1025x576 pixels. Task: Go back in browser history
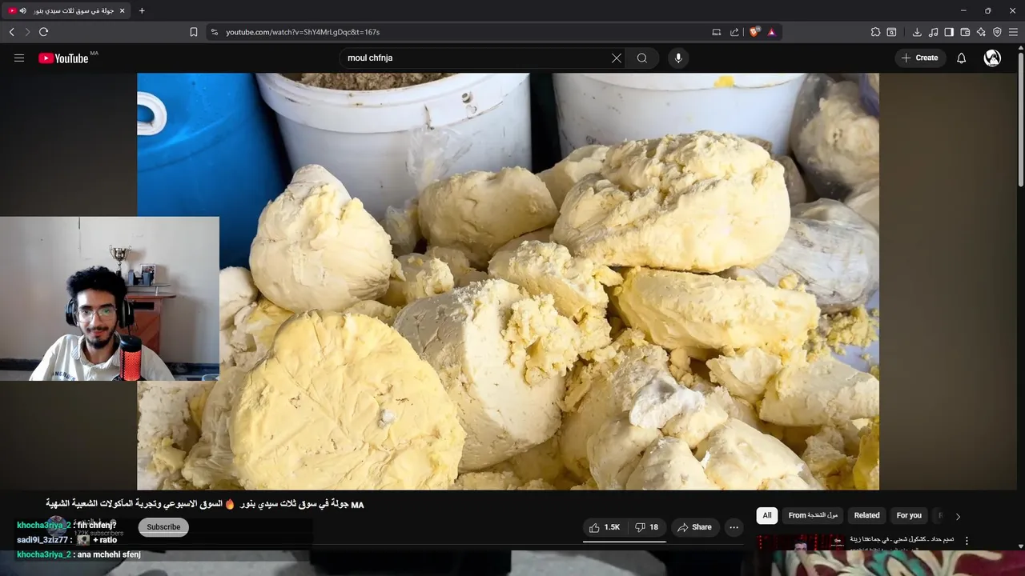tap(11, 32)
